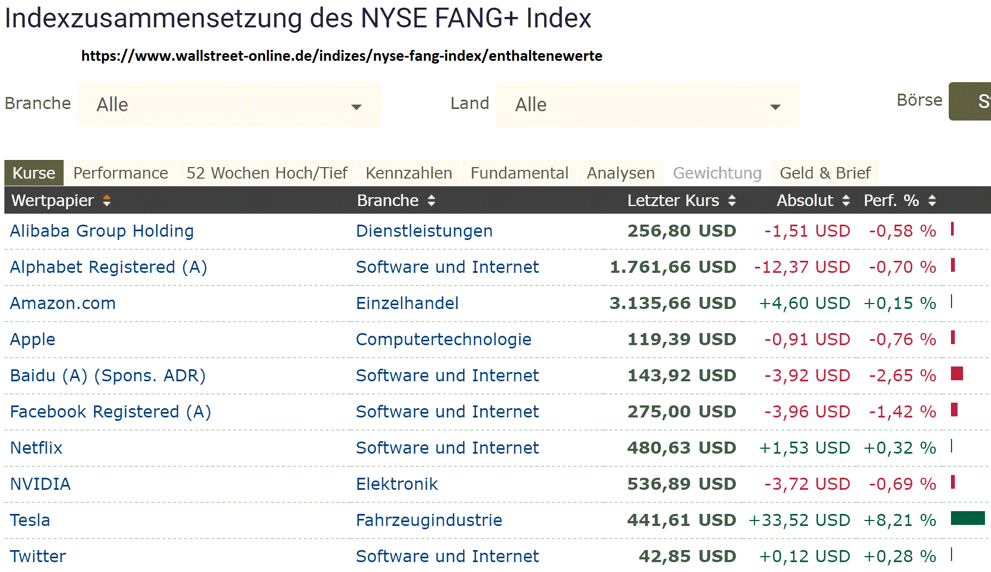991x572 pixels.
Task: Switch to the Performance tab
Action: pyautogui.click(x=121, y=173)
